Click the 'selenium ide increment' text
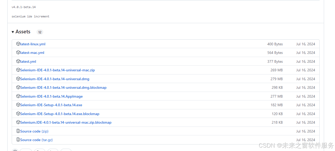The width and height of the screenshot is (335, 151). tap(30, 16)
